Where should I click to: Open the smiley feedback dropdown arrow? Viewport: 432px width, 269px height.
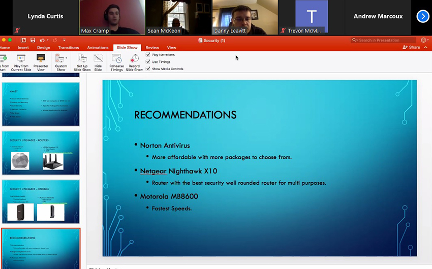coord(428,40)
